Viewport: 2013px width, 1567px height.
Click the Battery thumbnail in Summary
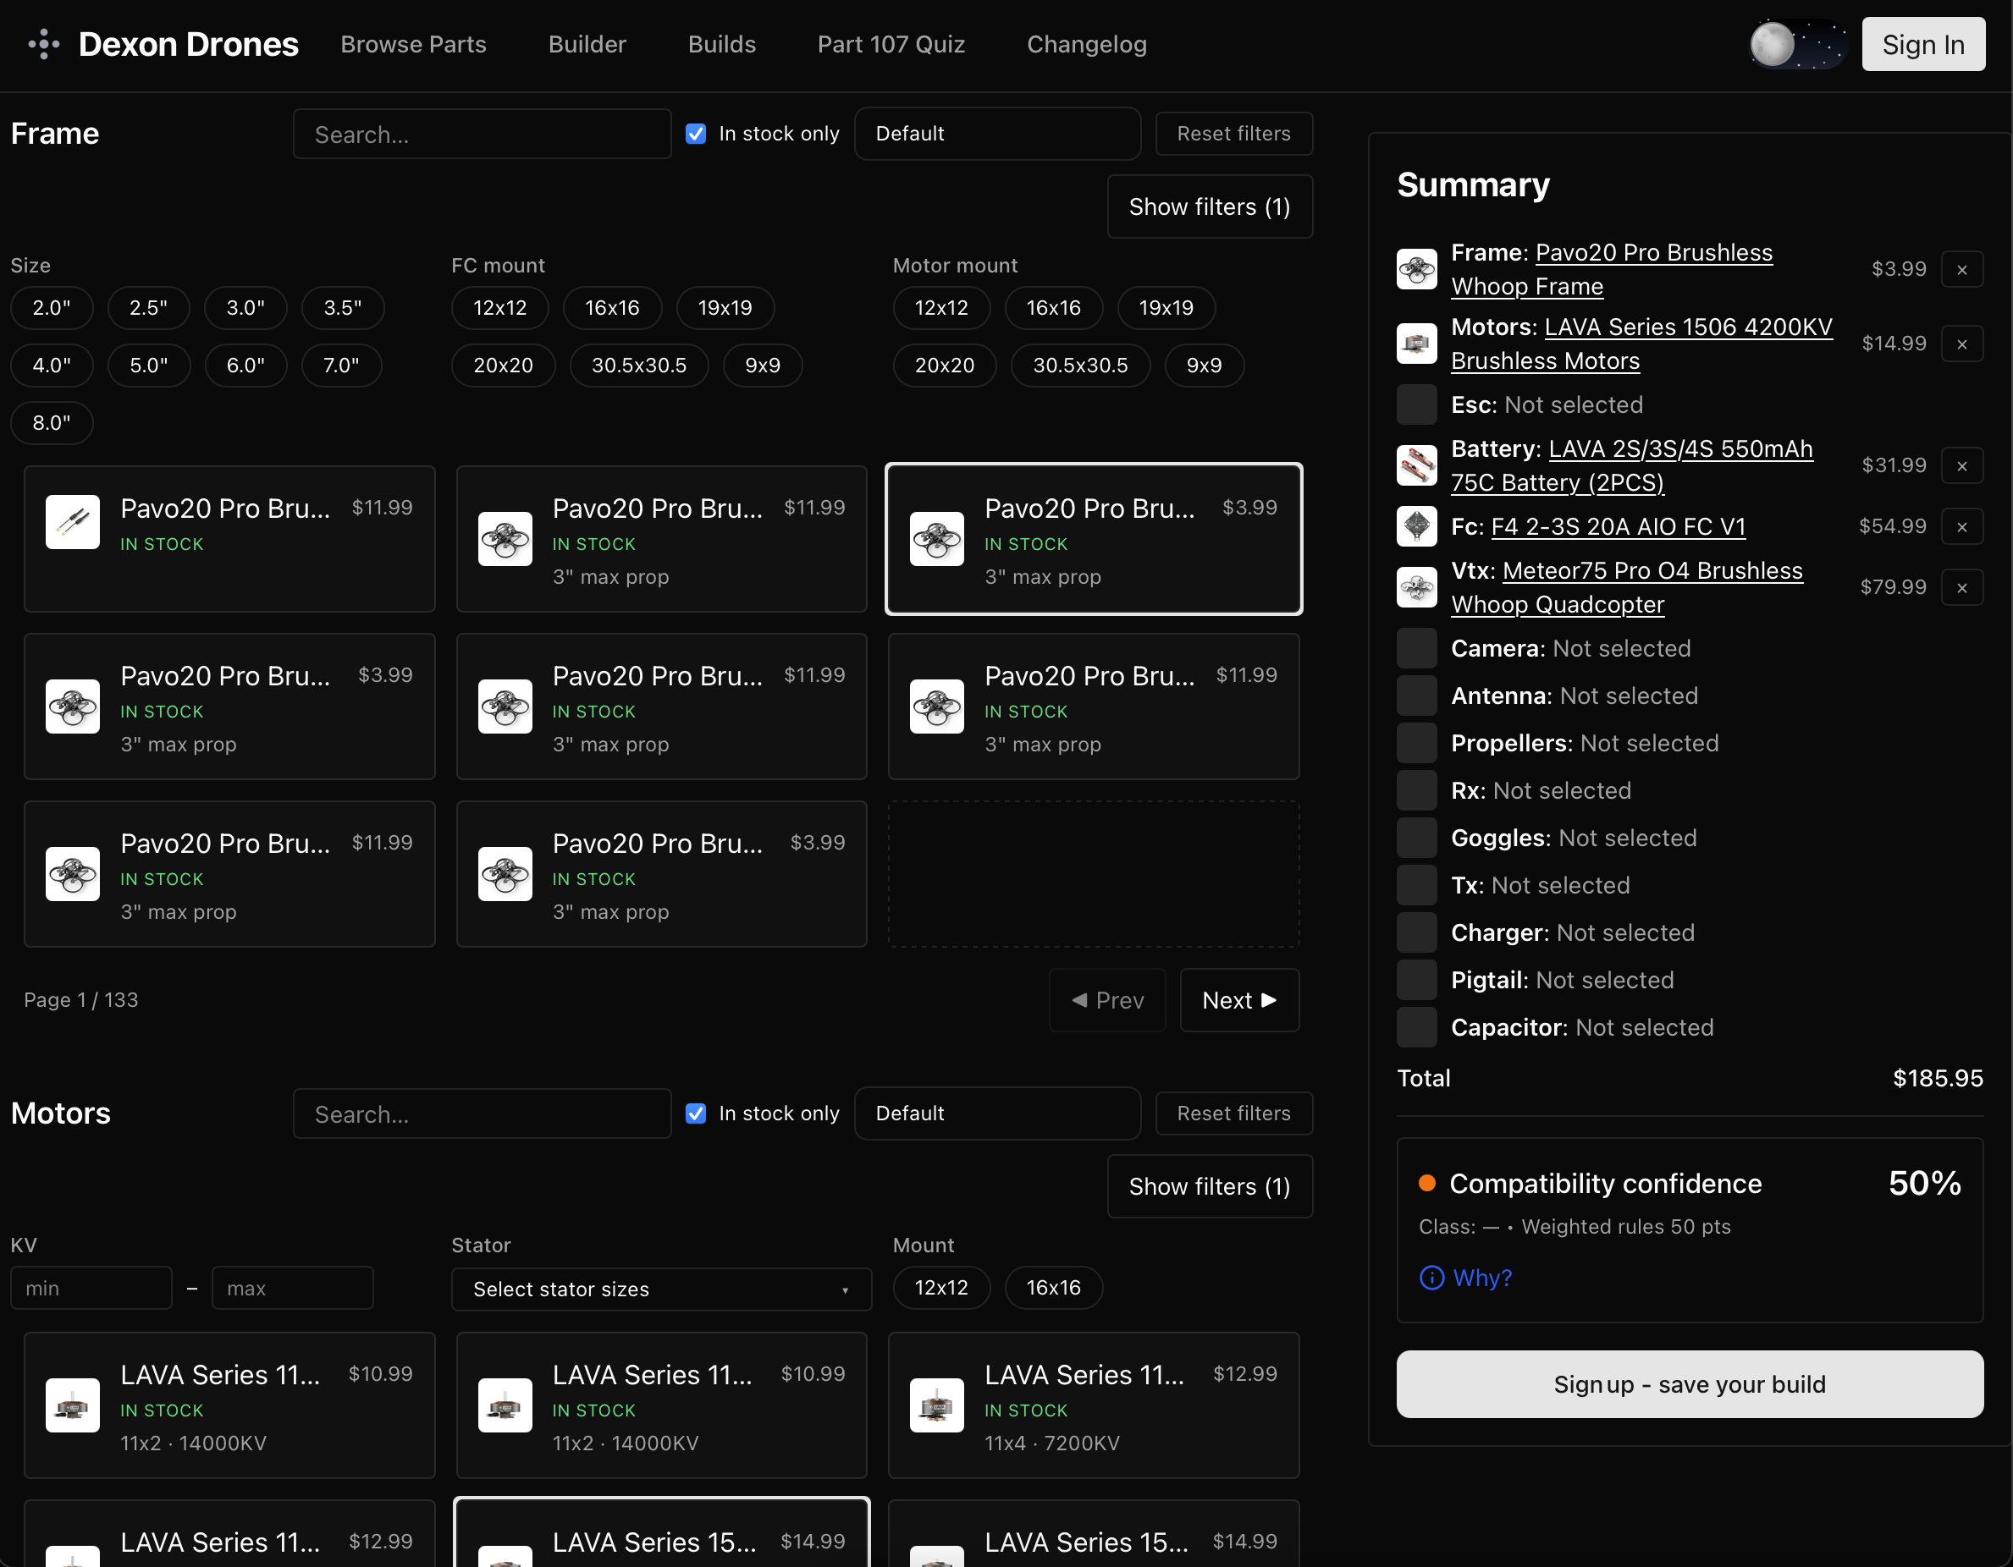1417,466
